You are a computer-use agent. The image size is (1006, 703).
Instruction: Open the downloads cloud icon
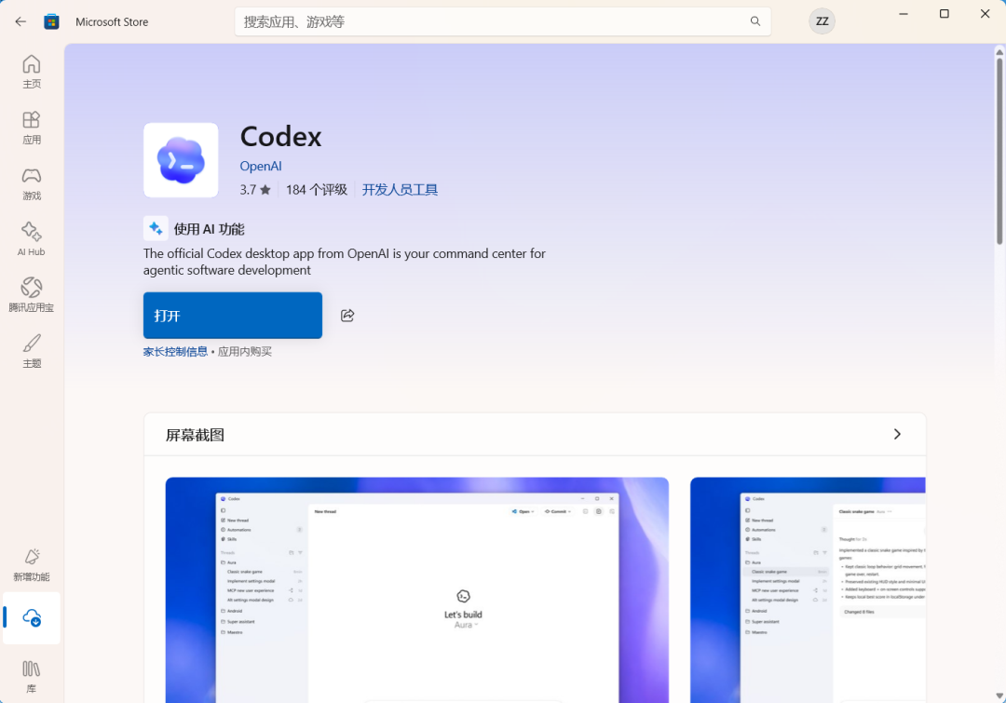[x=32, y=617]
